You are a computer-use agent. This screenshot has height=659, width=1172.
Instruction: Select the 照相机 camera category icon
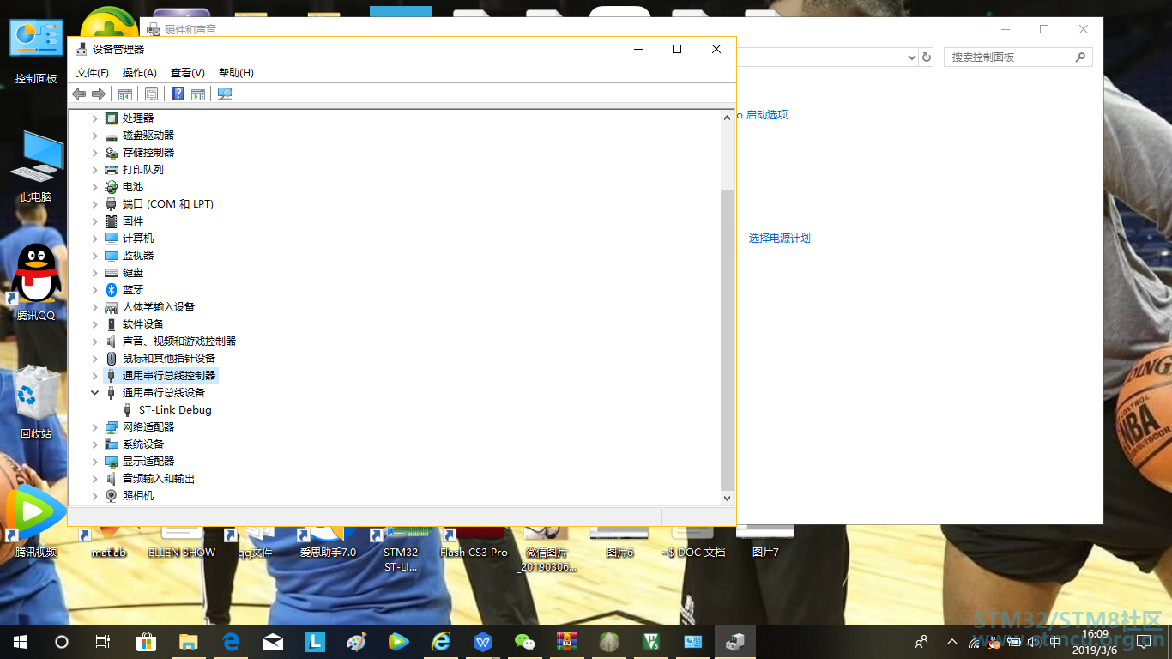click(x=111, y=496)
